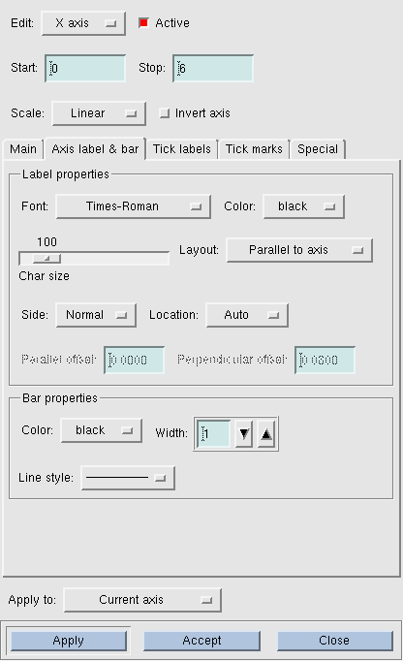Toggle the Active axis checkbox

(x=143, y=22)
